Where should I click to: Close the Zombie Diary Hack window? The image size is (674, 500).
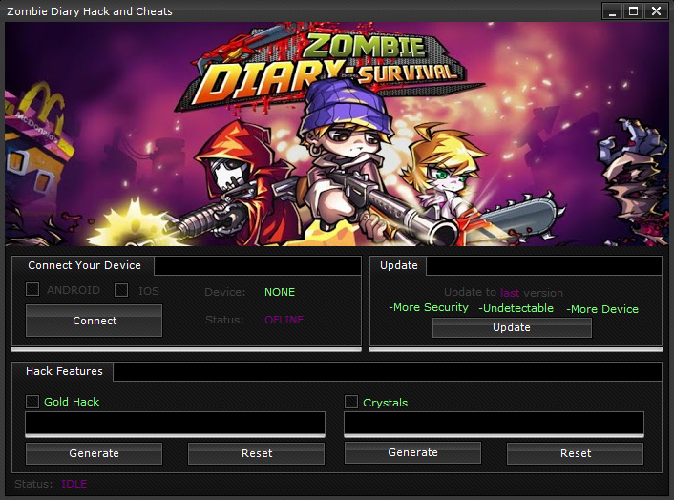click(x=656, y=11)
